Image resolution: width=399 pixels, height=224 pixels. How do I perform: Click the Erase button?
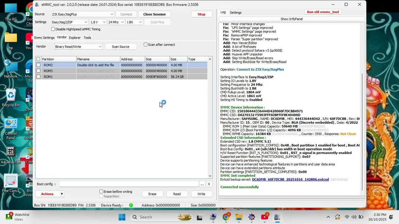[x=152, y=194]
